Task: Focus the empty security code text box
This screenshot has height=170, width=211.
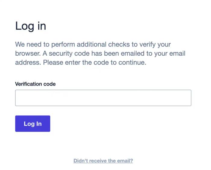Action: (103, 98)
